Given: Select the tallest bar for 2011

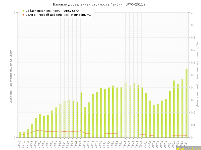Looking at the screenshot, I should pyautogui.click(x=186, y=103).
